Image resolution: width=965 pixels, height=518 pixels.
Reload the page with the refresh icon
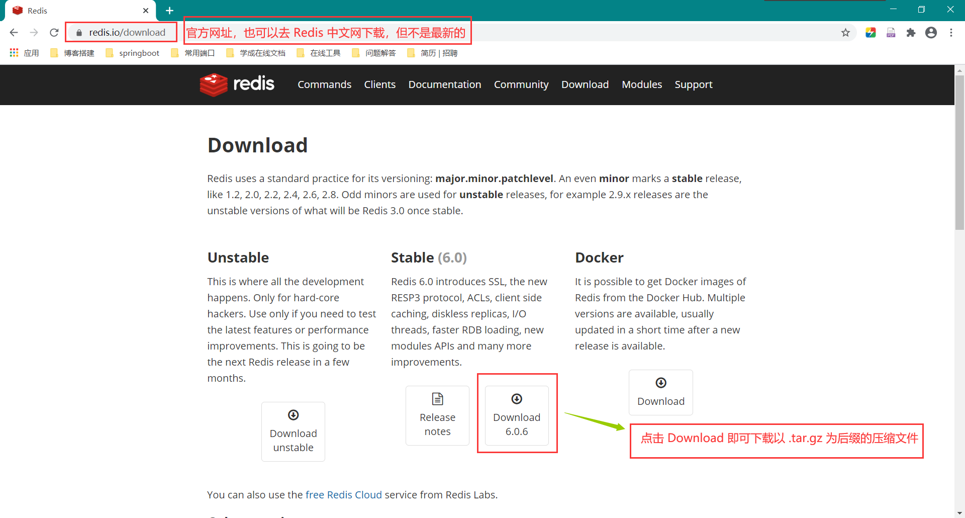point(54,33)
